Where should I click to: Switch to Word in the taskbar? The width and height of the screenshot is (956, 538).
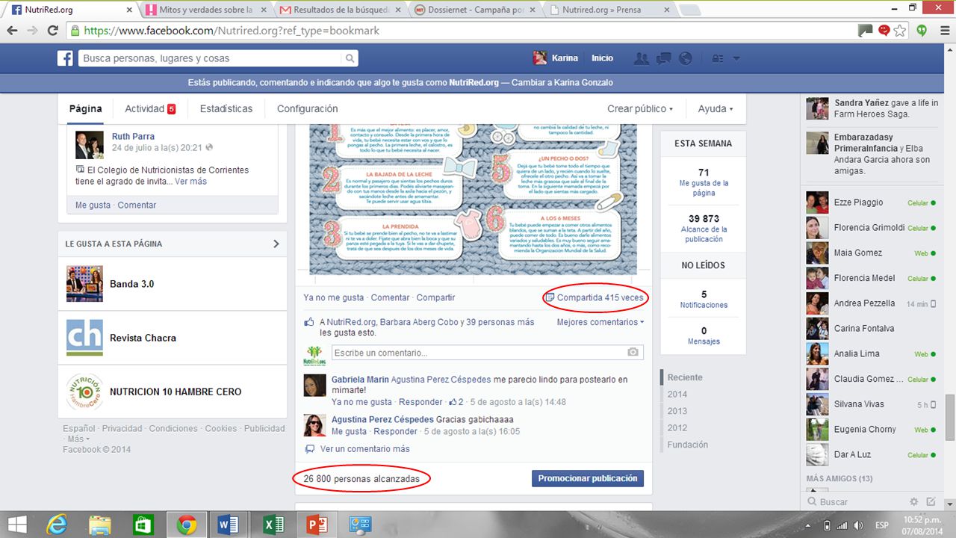coord(229,525)
